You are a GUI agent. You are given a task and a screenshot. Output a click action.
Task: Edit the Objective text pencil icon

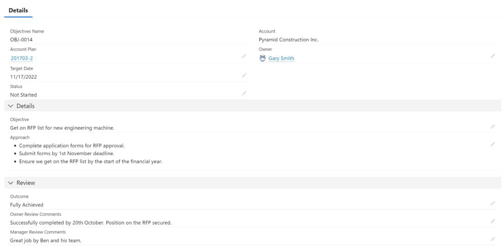coord(492,126)
